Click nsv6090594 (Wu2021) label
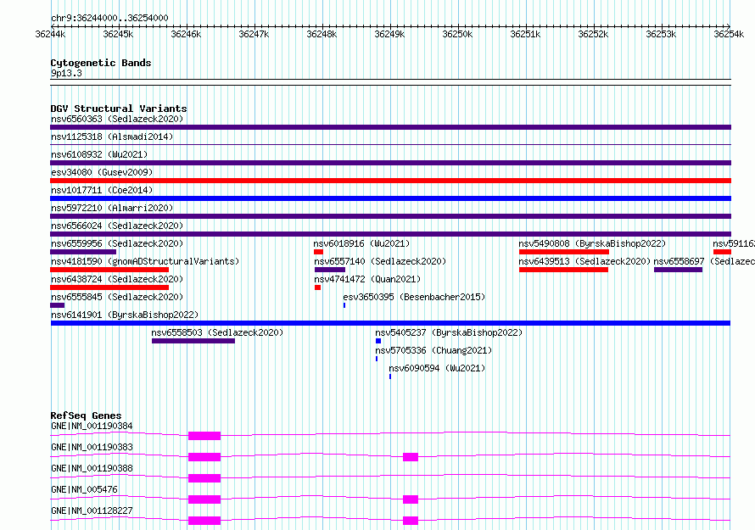The image size is (755, 530). click(x=437, y=368)
